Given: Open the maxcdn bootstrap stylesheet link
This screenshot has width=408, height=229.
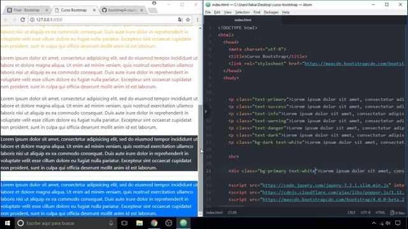Looking at the screenshot, I should tap(354, 64).
